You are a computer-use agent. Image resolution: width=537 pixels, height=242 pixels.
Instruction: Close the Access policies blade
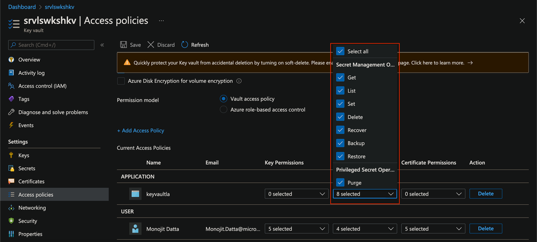[x=522, y=21]
